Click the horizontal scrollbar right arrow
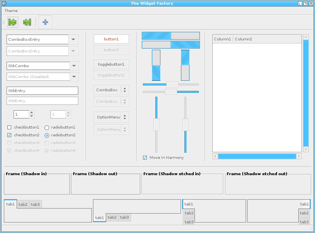 [299, 156]
